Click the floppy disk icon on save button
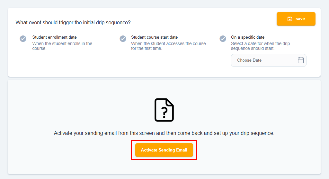The width and height of the screenshot is (329, 179). (x=290, y=19)
